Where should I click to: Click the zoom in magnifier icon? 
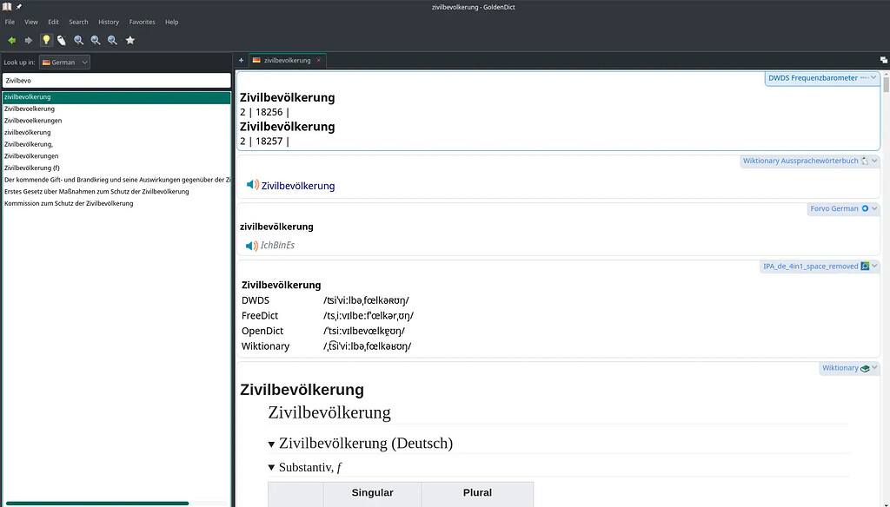point(78,40)
